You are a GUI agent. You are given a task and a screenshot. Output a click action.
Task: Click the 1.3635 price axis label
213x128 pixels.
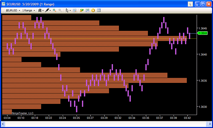(x=203, y=81)
